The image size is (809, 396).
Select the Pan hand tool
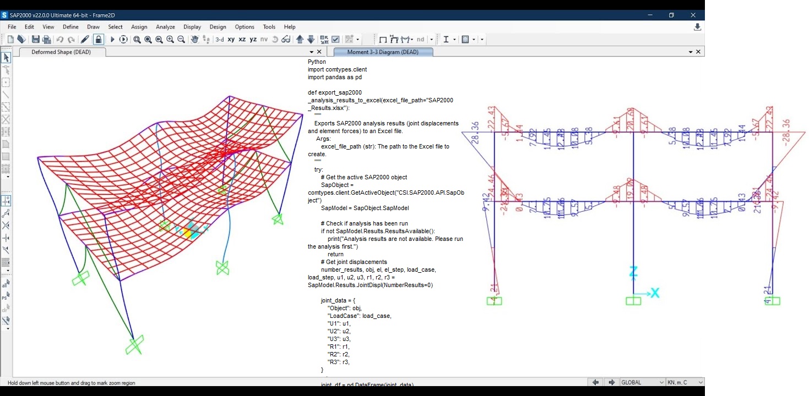point(194,39)
